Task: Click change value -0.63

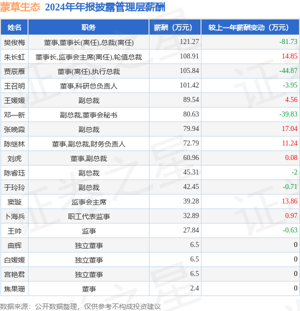Action: pos(290,230)
